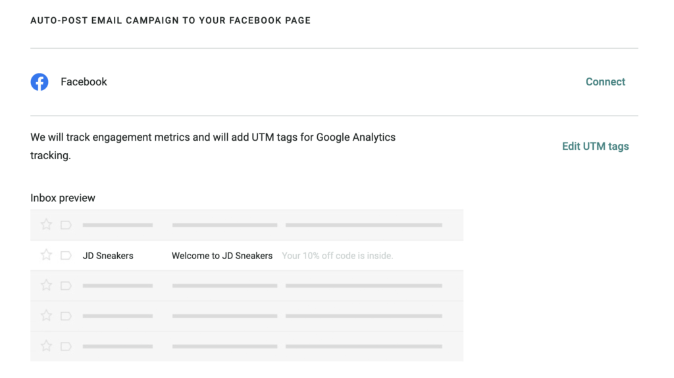Toggle label marker on JD Sneakers email
This screenshot has height=378, width=674.
(x=66, y=255)
